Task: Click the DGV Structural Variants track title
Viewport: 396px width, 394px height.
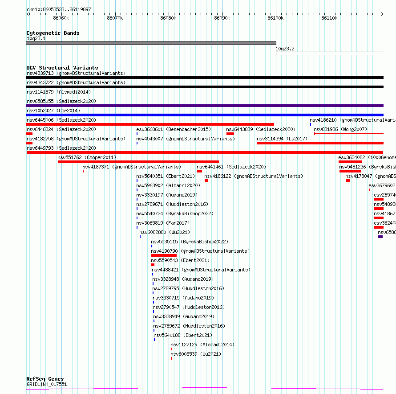Action: [x=62, y=68]
